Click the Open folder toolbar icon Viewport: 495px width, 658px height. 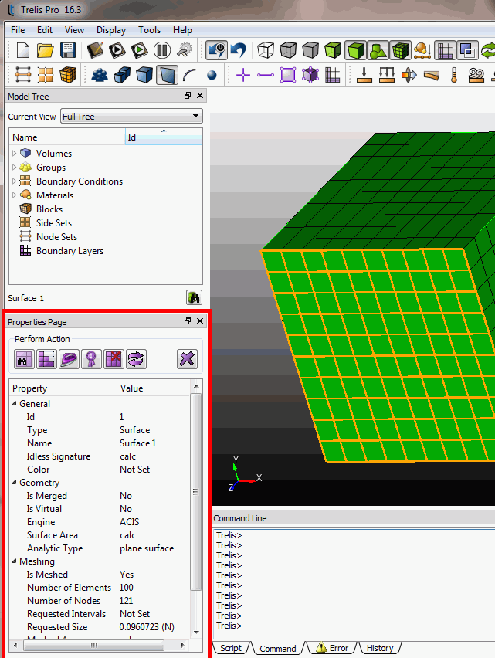click(46, 51)
